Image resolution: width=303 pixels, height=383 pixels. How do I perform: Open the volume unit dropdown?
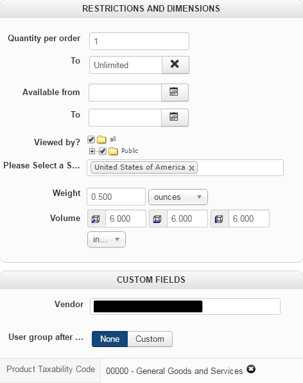[x=107, y=239]
